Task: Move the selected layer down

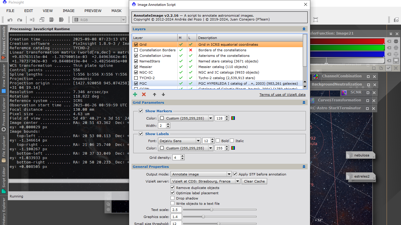Action: click(163, 94)
